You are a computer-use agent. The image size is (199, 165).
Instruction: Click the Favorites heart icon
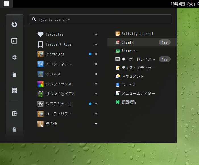click(x=40, y=34)
